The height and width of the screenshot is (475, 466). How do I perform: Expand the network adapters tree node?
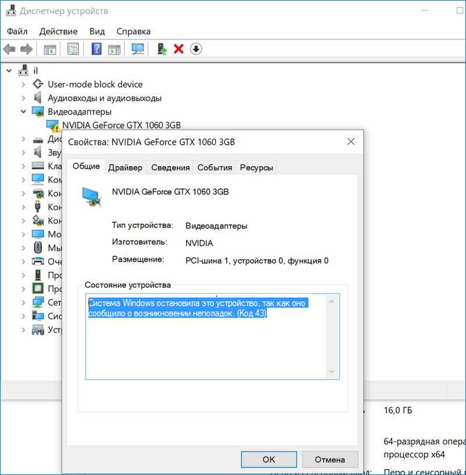pyautogui.click(x=23, y=302)
